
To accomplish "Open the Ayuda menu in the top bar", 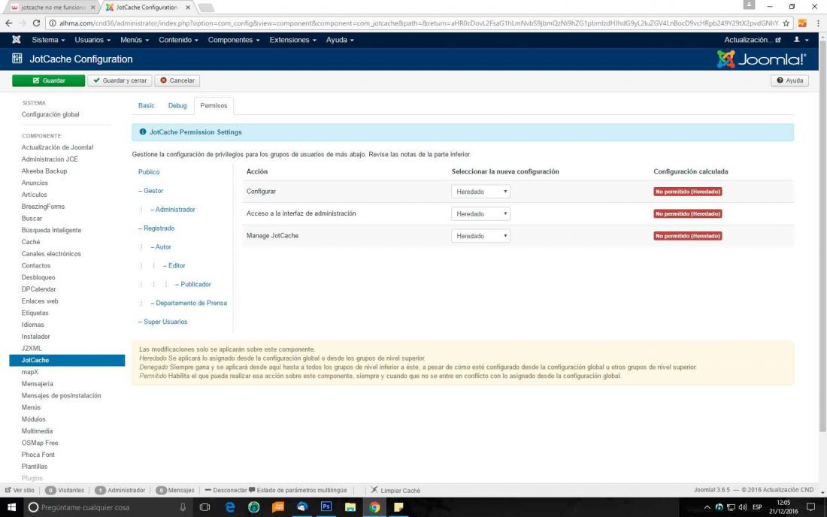I will point(340,40).
